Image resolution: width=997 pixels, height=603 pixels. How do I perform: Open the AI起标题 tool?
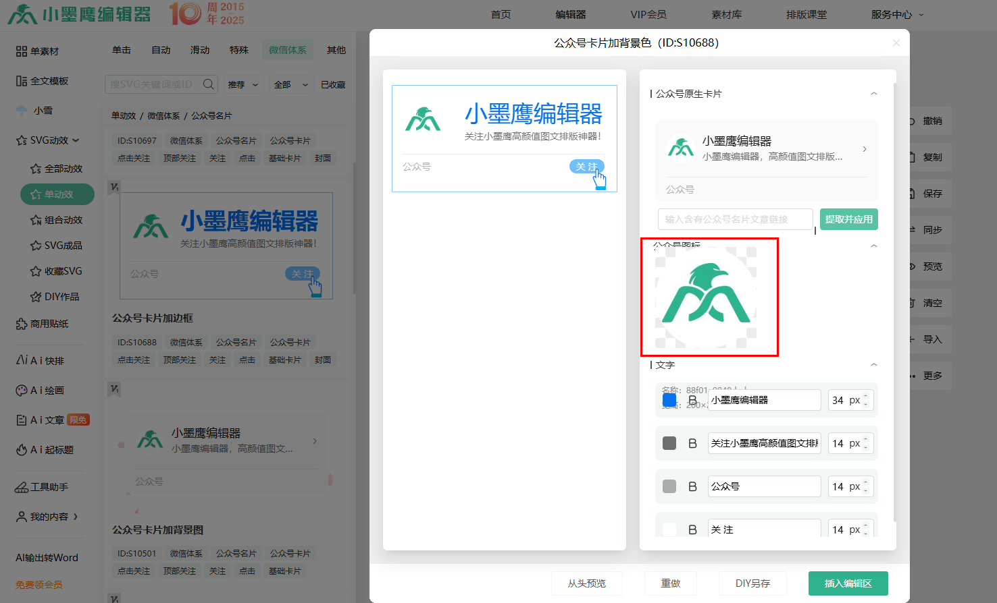(45, 450)
